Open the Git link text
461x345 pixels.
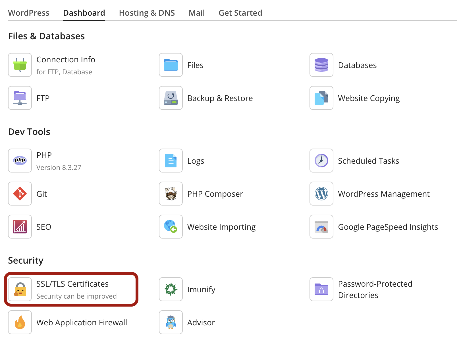(42, 194)
